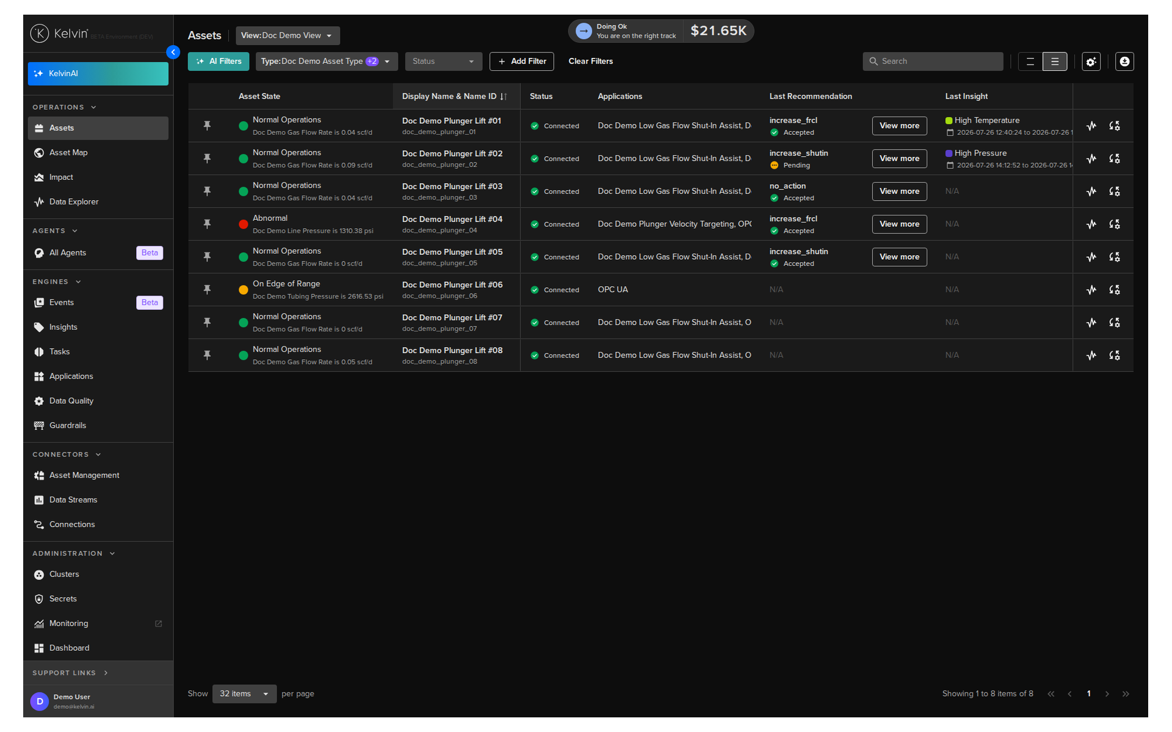Expand the Support Links section
The width and height of the screenshot is (1172, 732).
point(70,673)
